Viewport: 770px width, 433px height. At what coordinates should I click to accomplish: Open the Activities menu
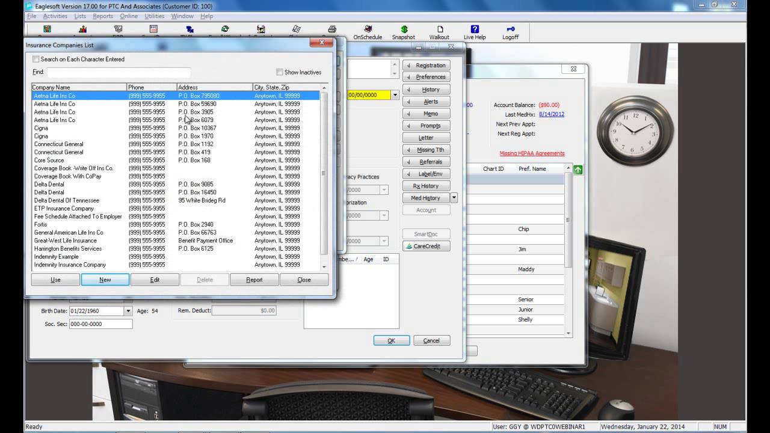point(55,16)
